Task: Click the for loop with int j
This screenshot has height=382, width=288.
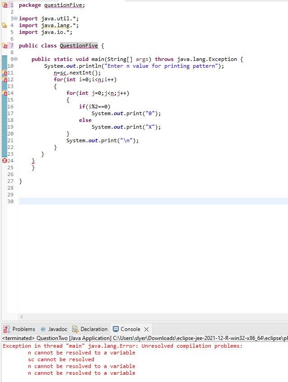Action: click(x=98, y=93)
